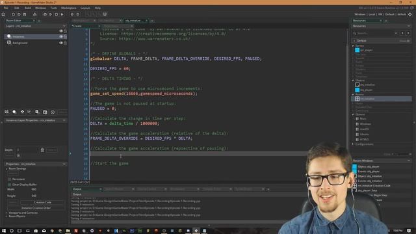
Task: Click the Create Executable toolbar icon
Action: (62, 14)
